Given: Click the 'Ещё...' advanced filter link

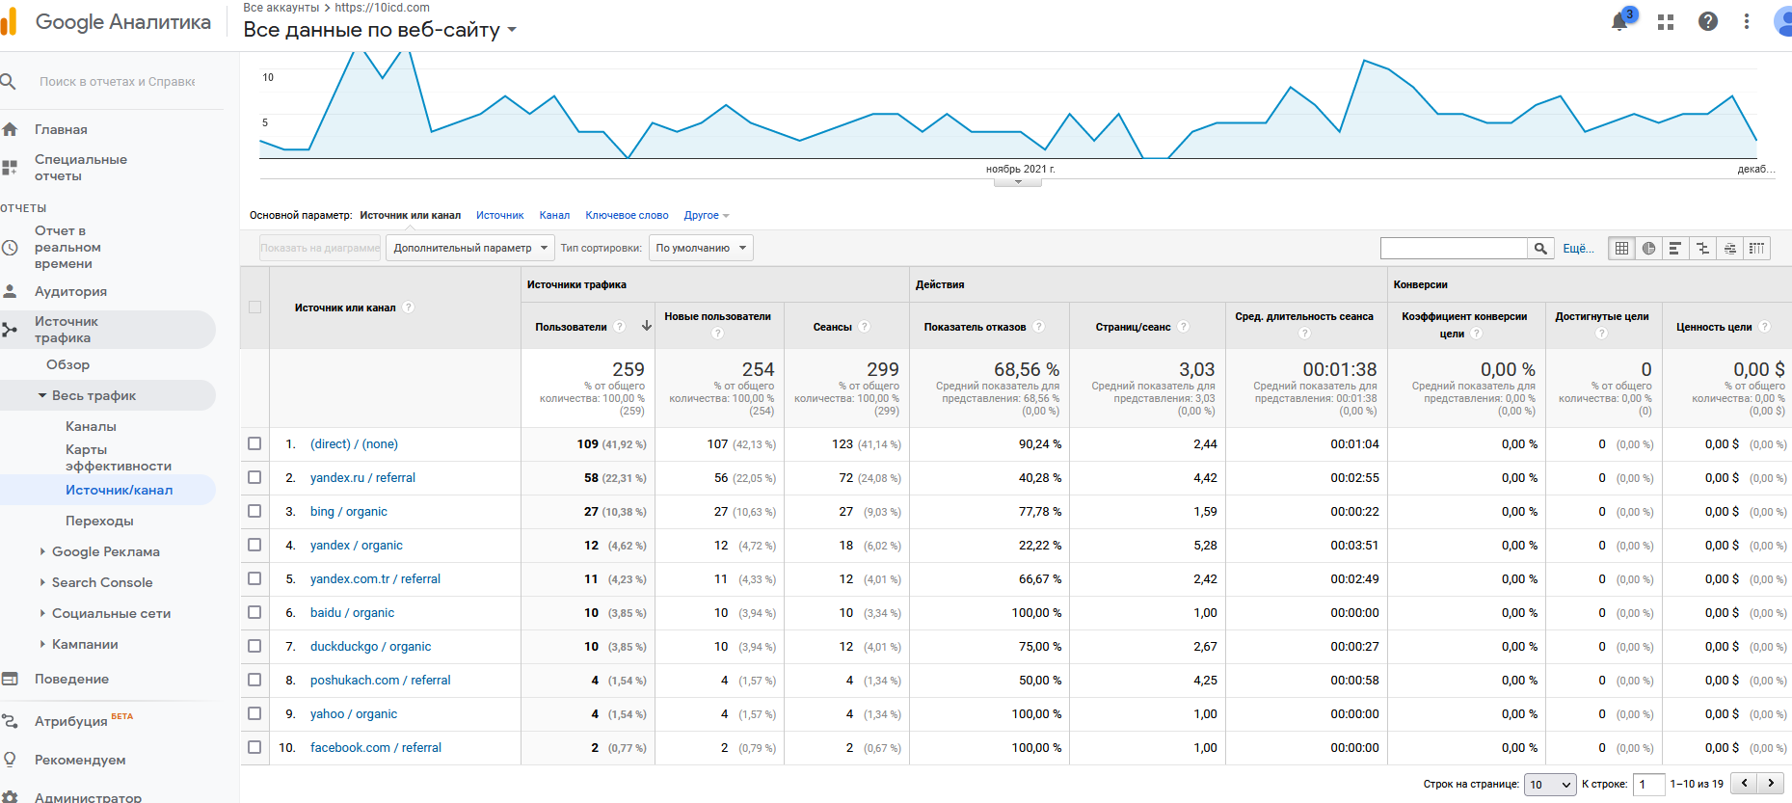Looking at the screenshot, I should pyautogui.click(x=1578, y=249).
